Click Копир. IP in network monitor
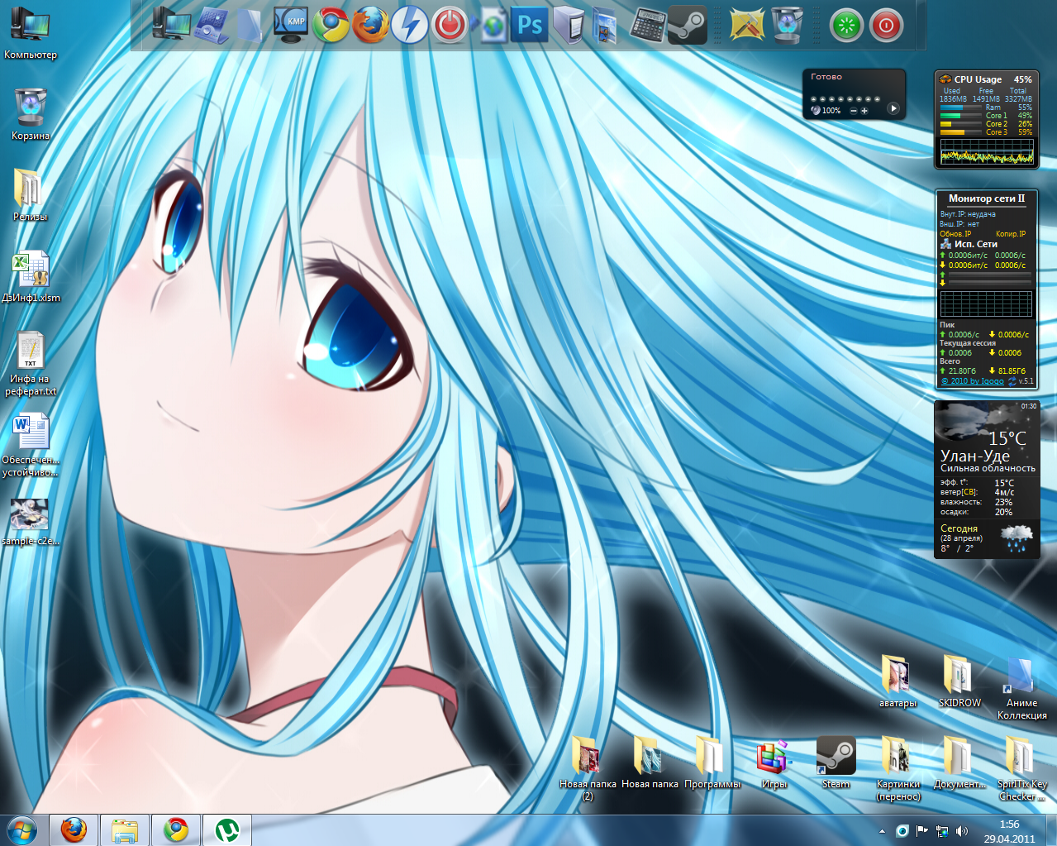This screenshot has height=846, width=1057. pos(1010,234)
